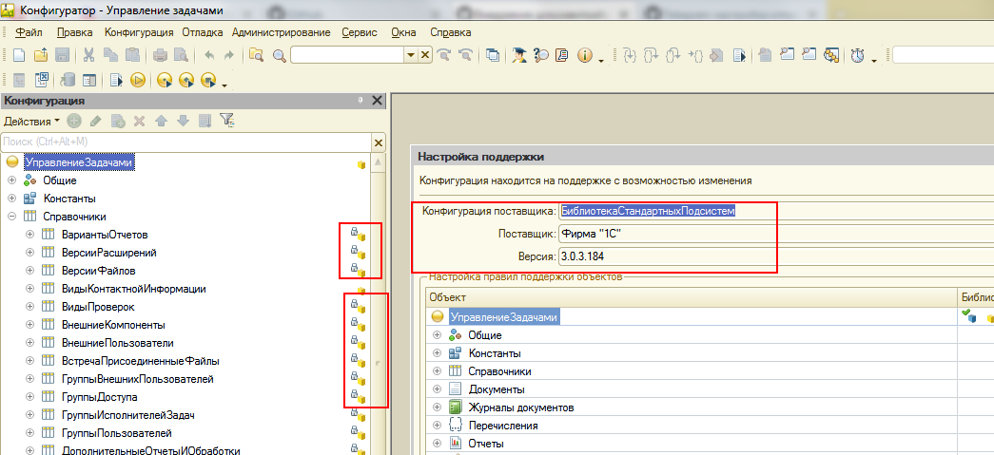Screen dimensions: 994x455
Task: Open Syntax Assistant with the graduate icon
Action: (519, 56)
